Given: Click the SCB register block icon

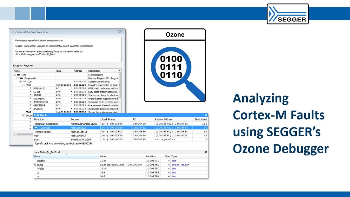Looking at the screenshot, I should coord(24,82).
